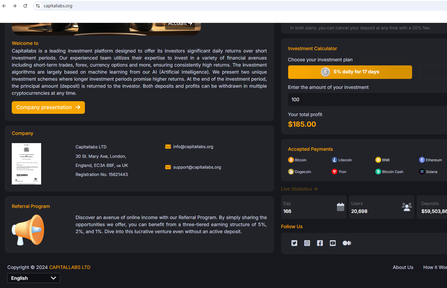Click the Litecoin payment icon

335,160
